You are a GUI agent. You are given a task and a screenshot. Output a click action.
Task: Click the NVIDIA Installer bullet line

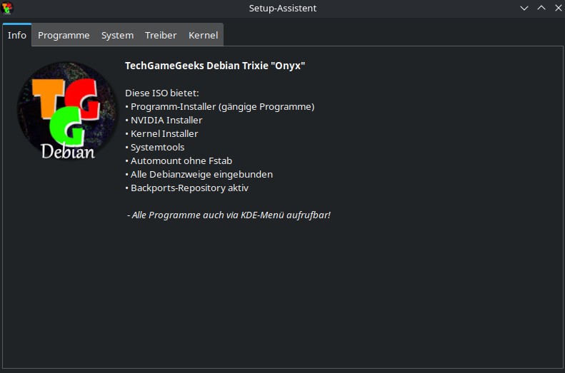pos(164,120)
